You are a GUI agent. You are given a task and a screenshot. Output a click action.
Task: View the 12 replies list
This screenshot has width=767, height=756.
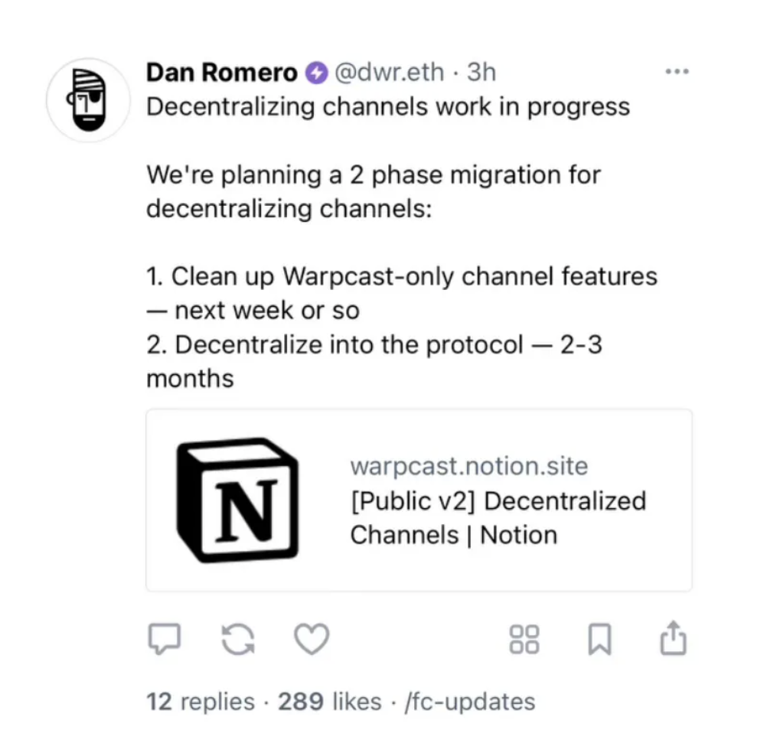pos(201,701)
